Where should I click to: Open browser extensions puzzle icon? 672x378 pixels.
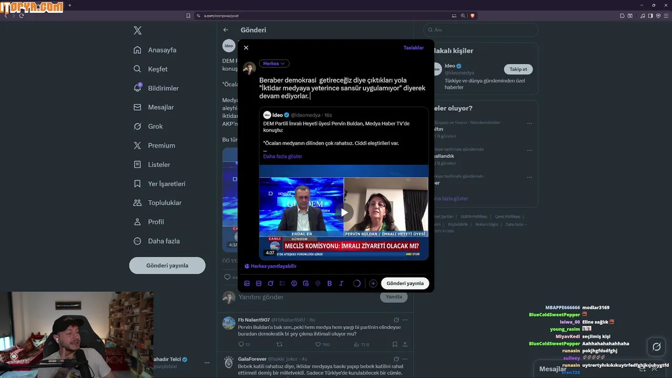[622, 16]
